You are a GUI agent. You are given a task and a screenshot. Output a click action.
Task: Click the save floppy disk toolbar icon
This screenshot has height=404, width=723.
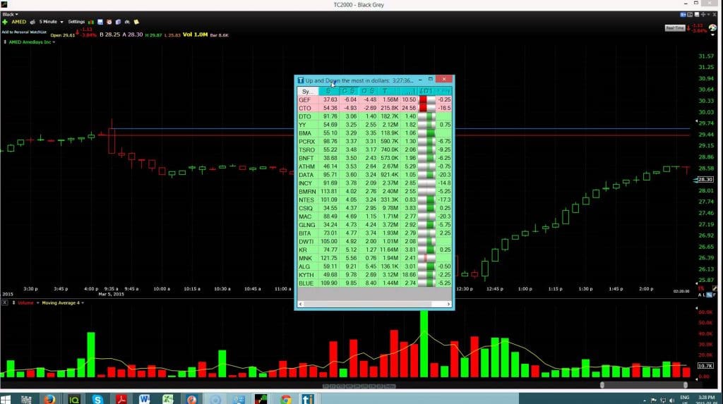[100, 22]
